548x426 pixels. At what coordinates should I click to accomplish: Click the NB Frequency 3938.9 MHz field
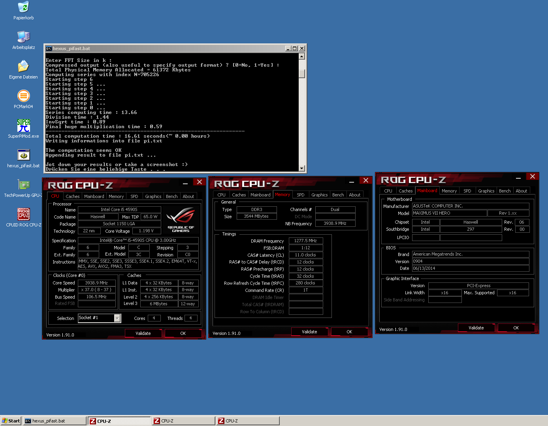click(335, 223)
